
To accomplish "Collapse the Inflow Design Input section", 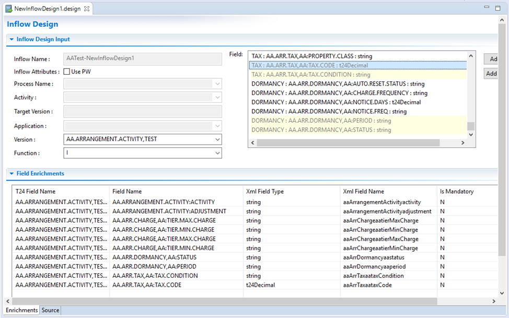I will point(11,39).
